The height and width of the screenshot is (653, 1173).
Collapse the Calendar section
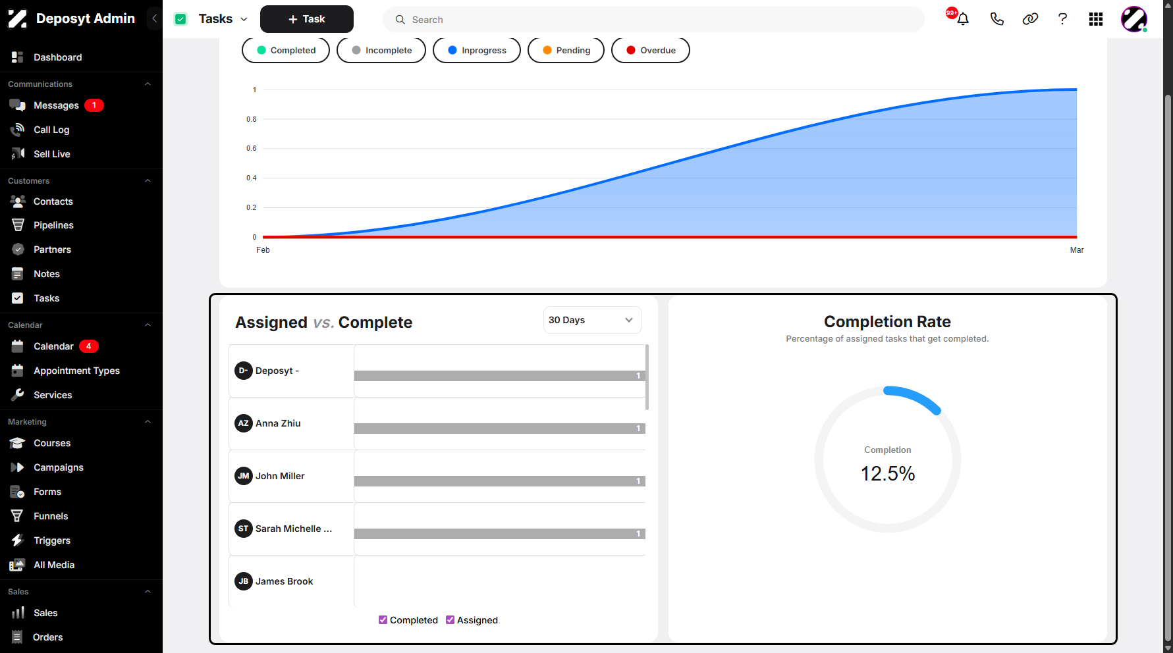coord(148,325)
